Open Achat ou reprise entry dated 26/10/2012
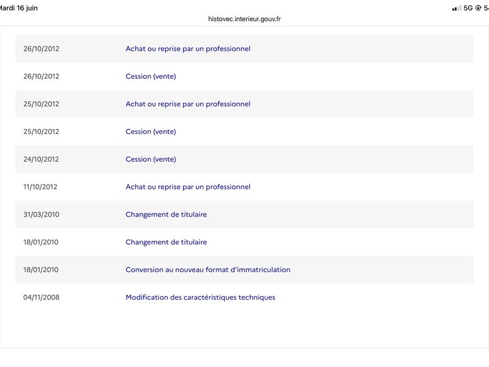Viewport: 489px width, 367px height. pos(188,49)
